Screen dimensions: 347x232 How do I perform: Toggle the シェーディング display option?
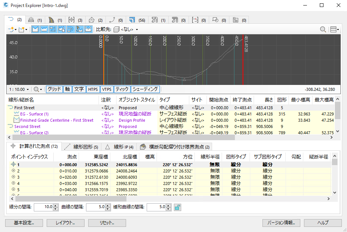146,89
